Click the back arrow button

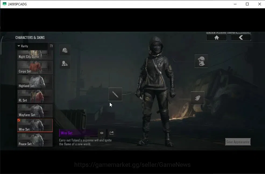pos(241,37)
